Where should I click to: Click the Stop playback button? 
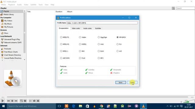[12, 101]
